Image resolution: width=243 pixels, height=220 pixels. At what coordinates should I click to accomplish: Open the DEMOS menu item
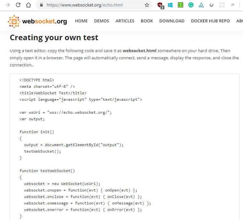102,21
